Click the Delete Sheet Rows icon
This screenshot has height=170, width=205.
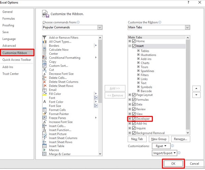pos(44,86)
